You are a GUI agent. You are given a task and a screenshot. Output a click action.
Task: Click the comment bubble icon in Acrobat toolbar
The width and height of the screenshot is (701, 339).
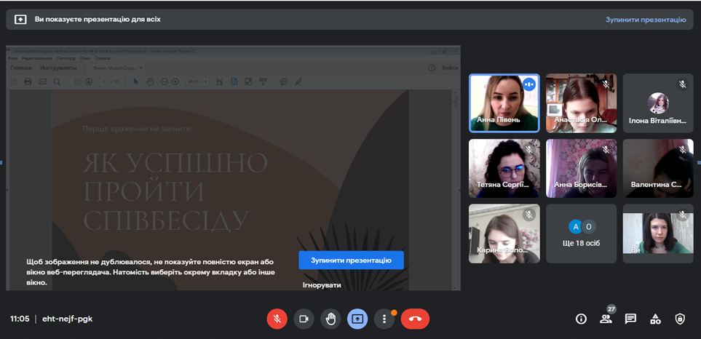click(283, 81)
